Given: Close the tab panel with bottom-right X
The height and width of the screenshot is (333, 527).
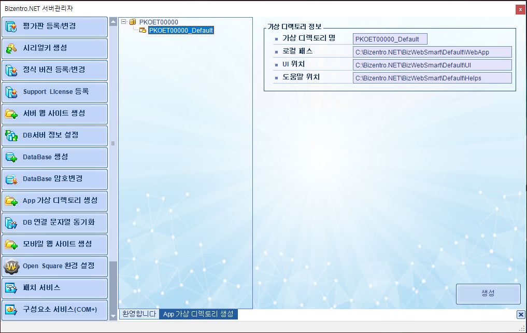Looking at the screenshot, I should [521, 314].
